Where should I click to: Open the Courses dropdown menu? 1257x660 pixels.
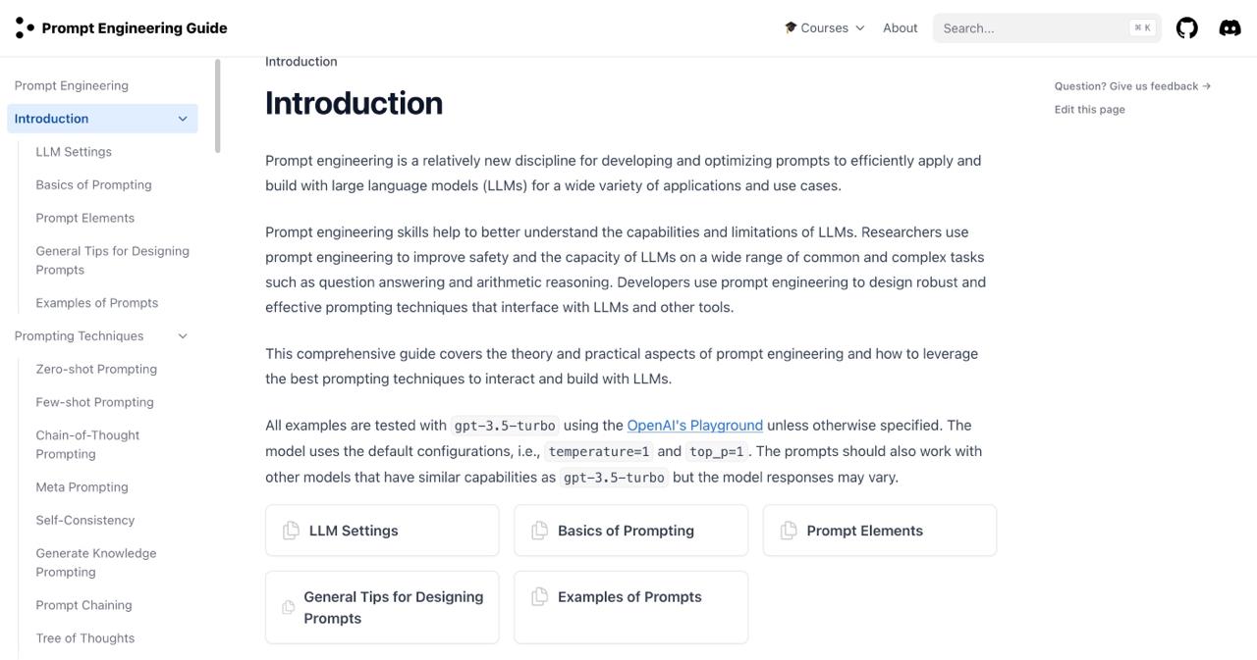[825, 27]
